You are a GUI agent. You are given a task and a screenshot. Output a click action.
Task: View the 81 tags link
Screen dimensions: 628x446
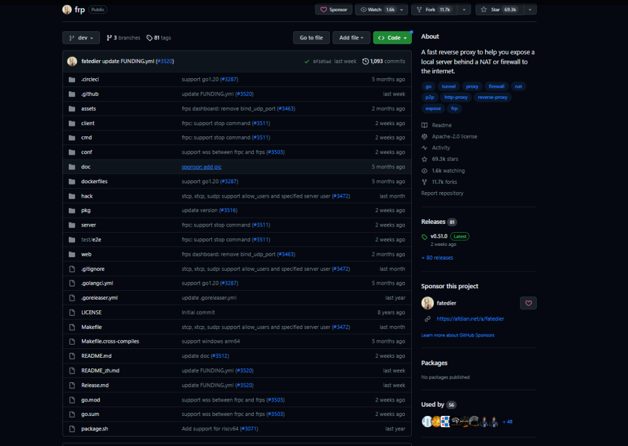[159, 38]
